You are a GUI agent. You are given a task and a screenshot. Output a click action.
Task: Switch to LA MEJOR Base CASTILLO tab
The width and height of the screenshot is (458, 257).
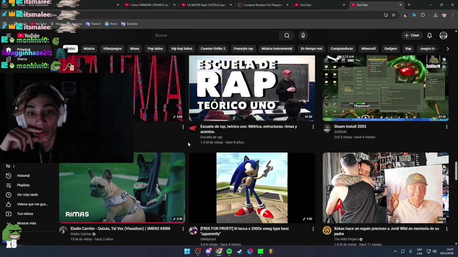206,5
